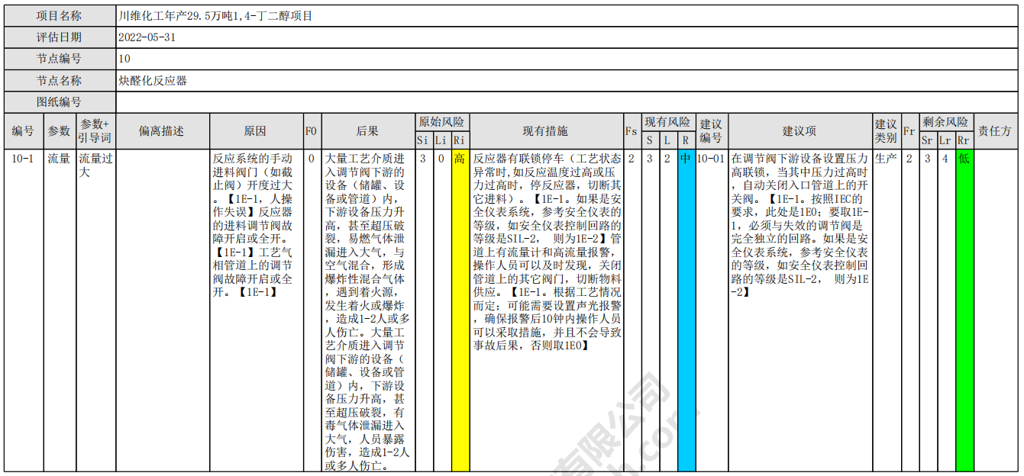Click the 流量过大 guide word cell
This screenshot has height=476, width=1024.
pos(95,310)
